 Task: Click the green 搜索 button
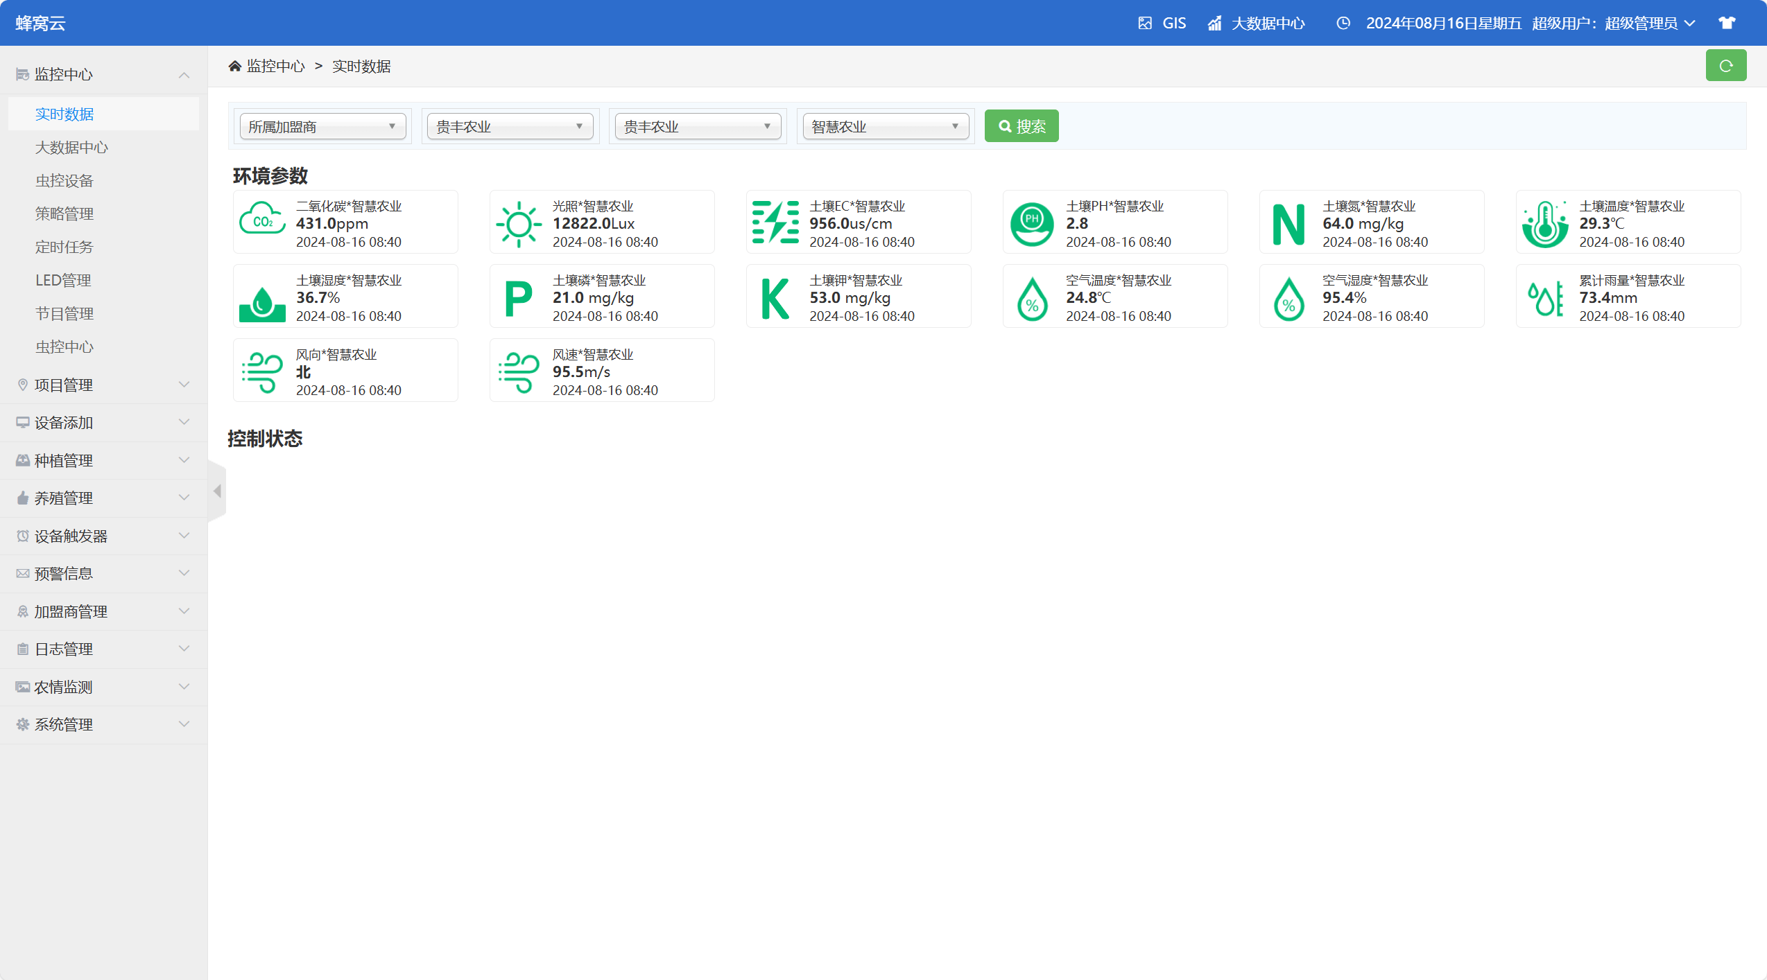coord(1022,126)
